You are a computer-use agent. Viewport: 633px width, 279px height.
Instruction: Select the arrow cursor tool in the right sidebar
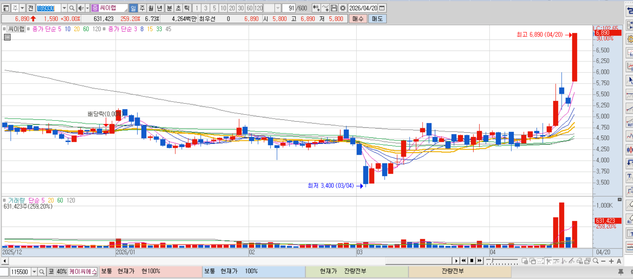pos(630,80)
